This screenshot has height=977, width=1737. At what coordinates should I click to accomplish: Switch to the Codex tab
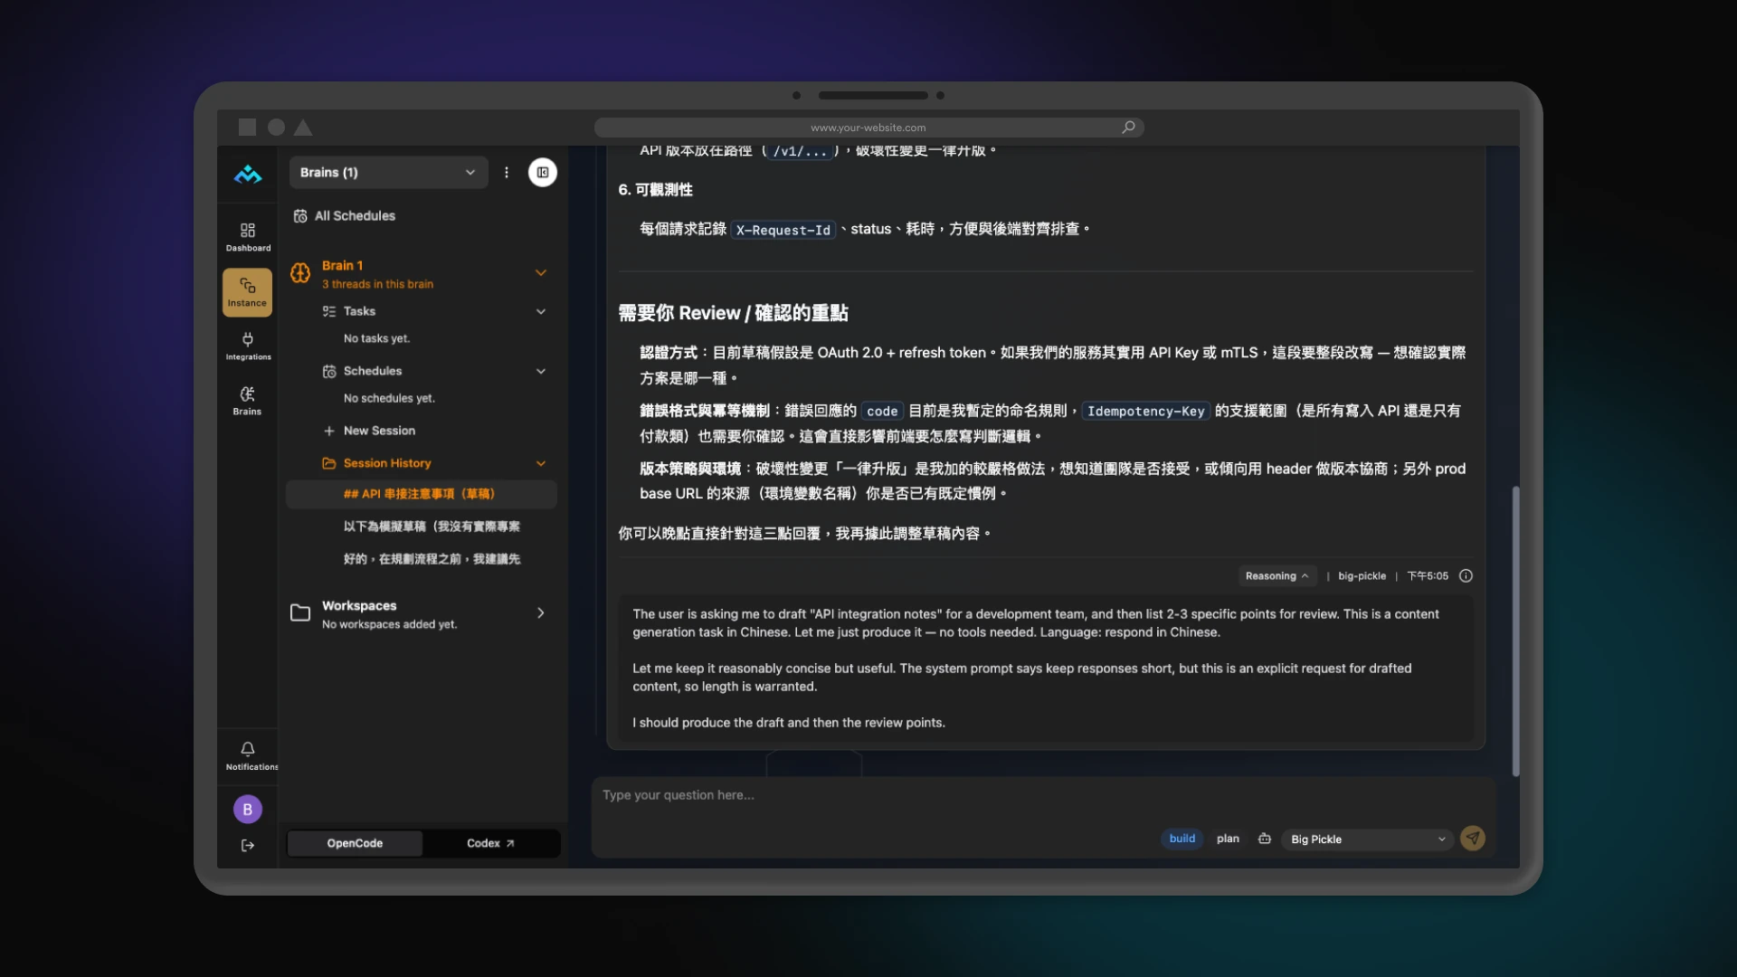pos(490,843)
